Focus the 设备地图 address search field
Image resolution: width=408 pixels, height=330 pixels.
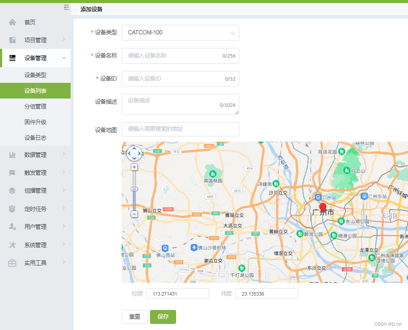point(180,129)
